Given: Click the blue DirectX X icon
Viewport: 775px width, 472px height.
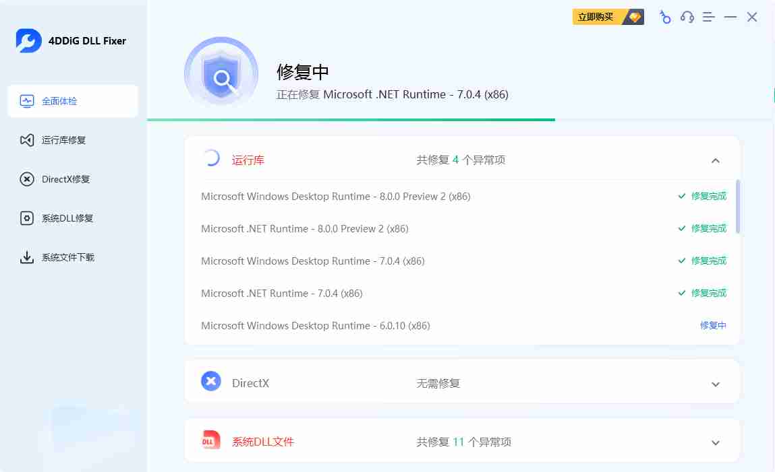Looking at the screenshot, I should (211, 381).
